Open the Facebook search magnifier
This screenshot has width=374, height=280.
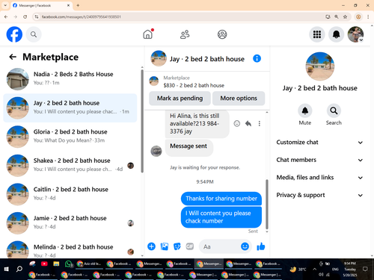34,34
